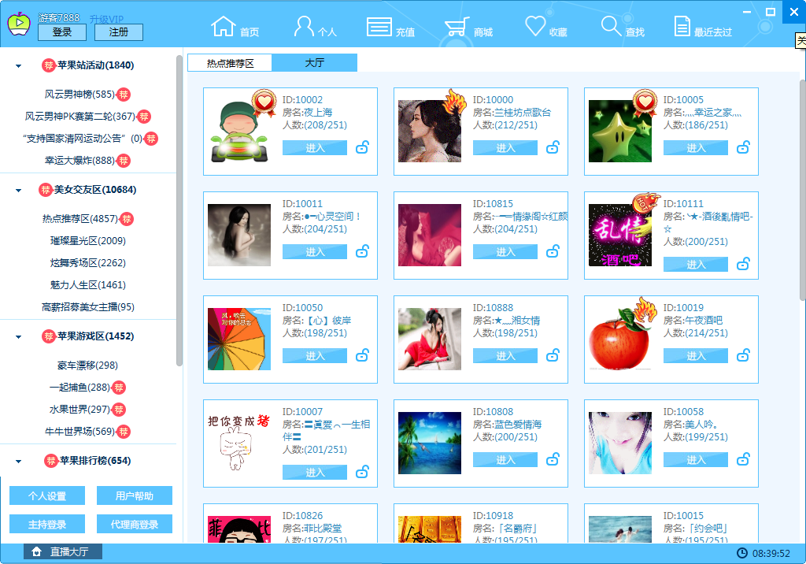Image resolution: width=806 pixels, height=564 pixels.
Task: Toggle the lock icon for room 10002
Action: pos(362,147)
